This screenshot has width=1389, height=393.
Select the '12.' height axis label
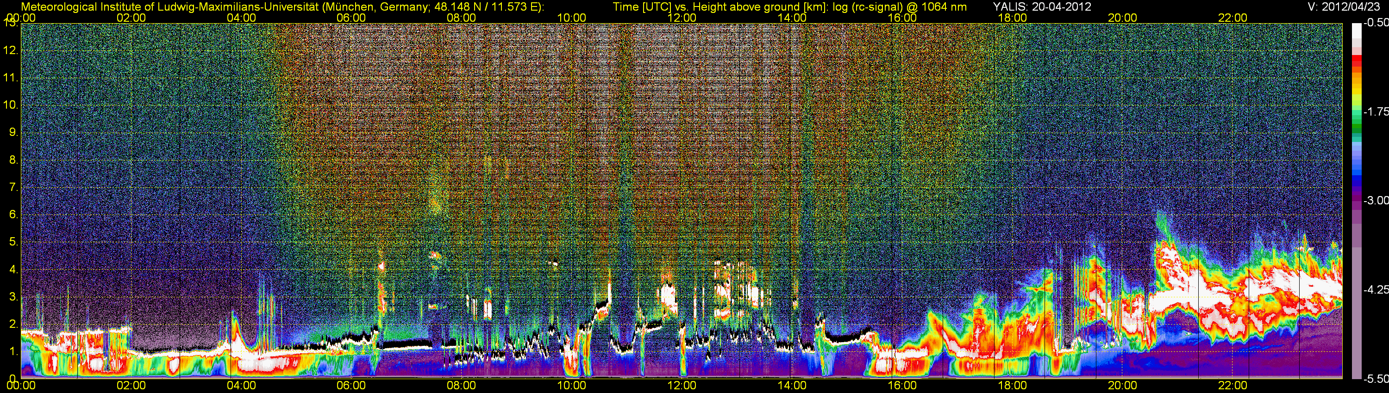[x=11, y=50]
